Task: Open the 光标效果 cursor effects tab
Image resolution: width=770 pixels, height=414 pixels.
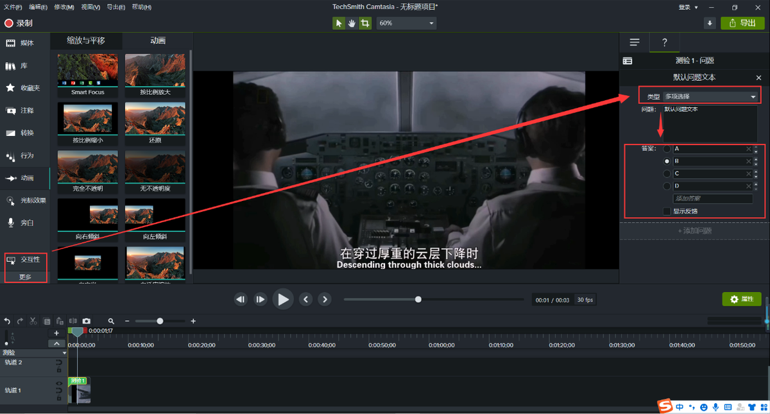Action: click(x=25, y=200)
